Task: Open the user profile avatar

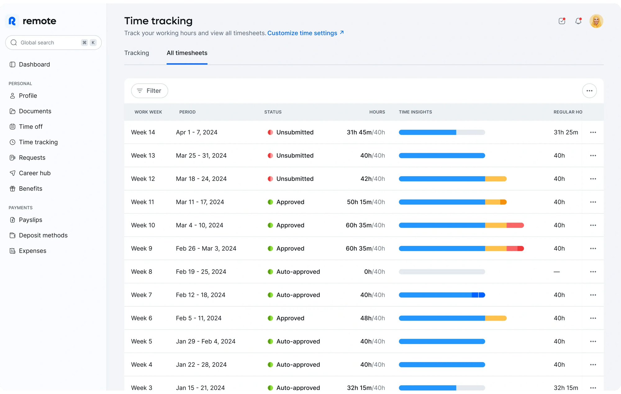Action: click(x=596, y=21)
